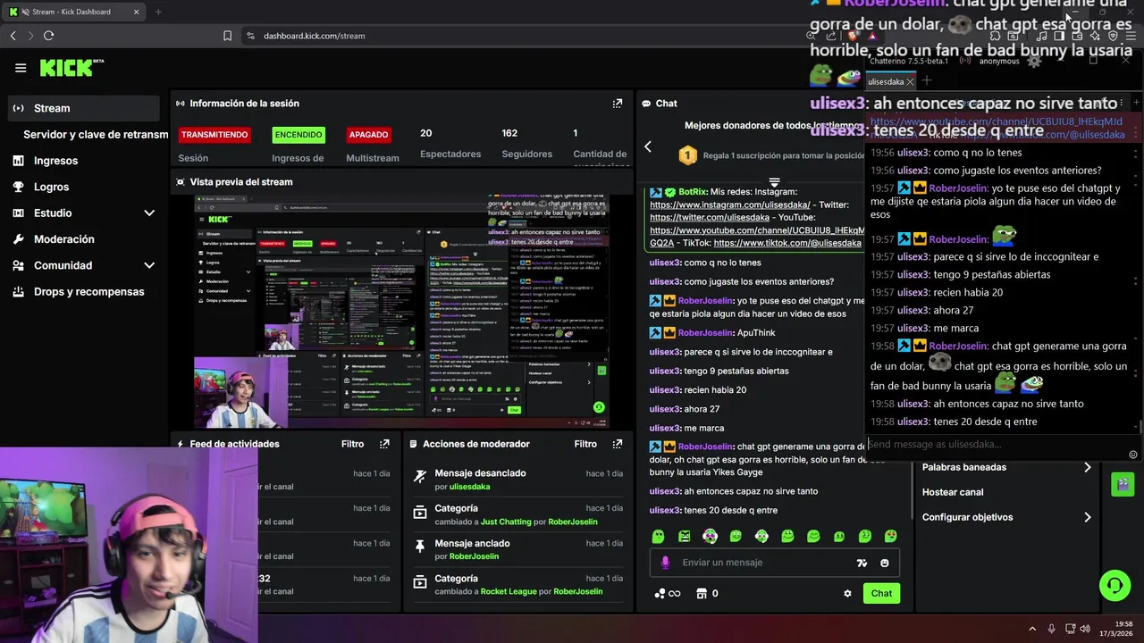Open the tiktok.com/@ulisesdaka link in chat
This screenshot has width=1144, height=643.
pyautogui.click(x=787, y=243)
